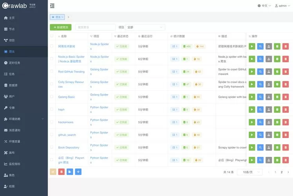This screenshot has height=196, width=293.
Task: Check the Node.js Basic Spider row checkbox
Action: click(x=52, y=58)
